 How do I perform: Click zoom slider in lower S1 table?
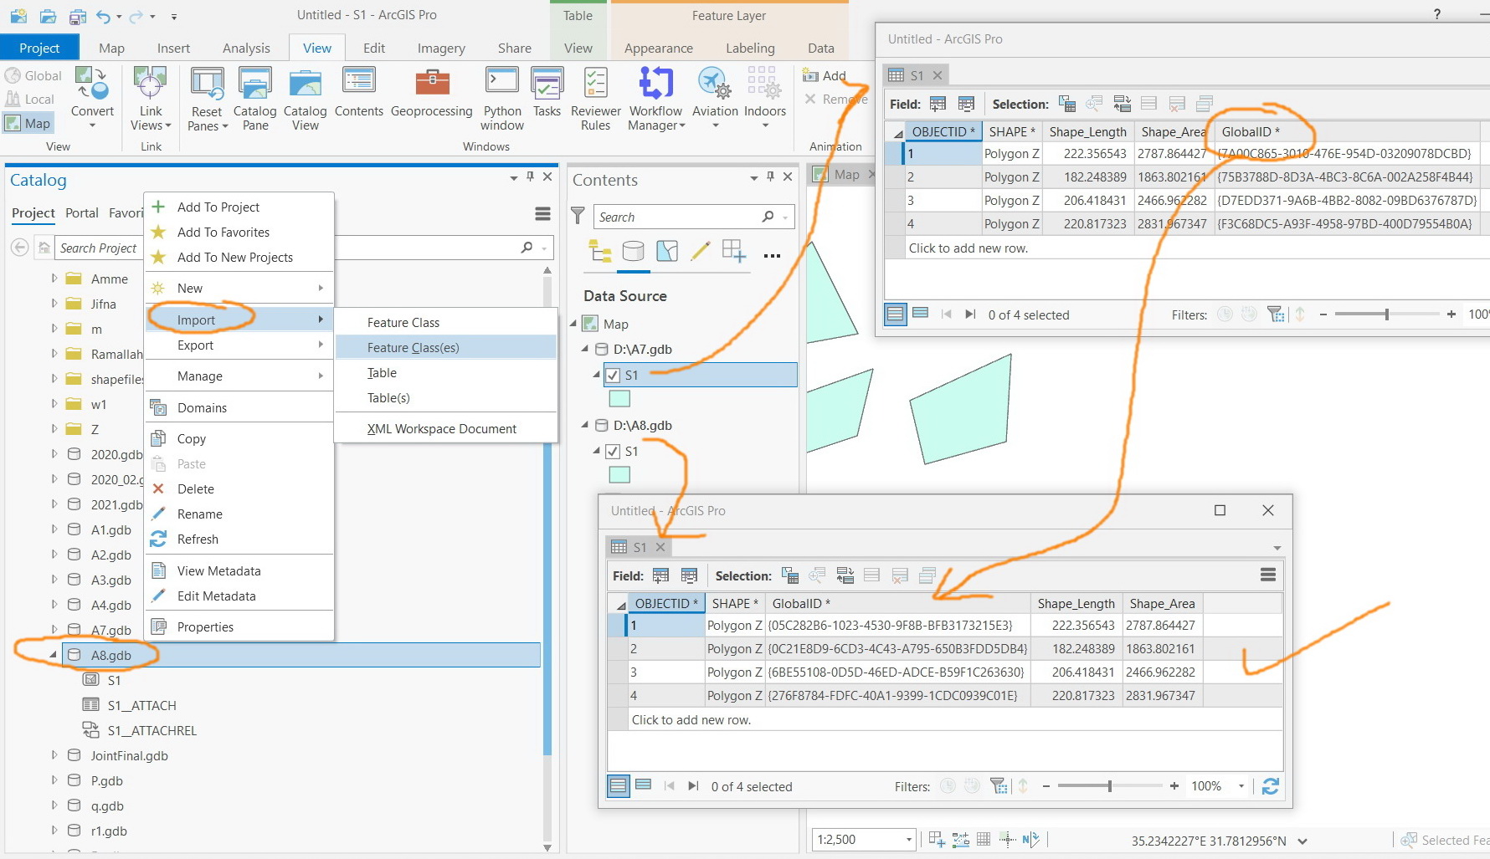click(x=1109, y=786)
